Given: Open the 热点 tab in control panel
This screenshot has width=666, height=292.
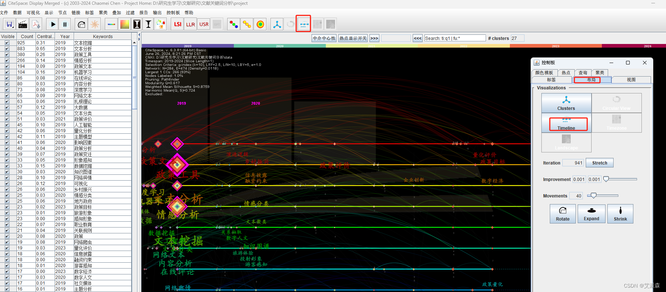Looking at the screenshot, I should coord(566,73).
